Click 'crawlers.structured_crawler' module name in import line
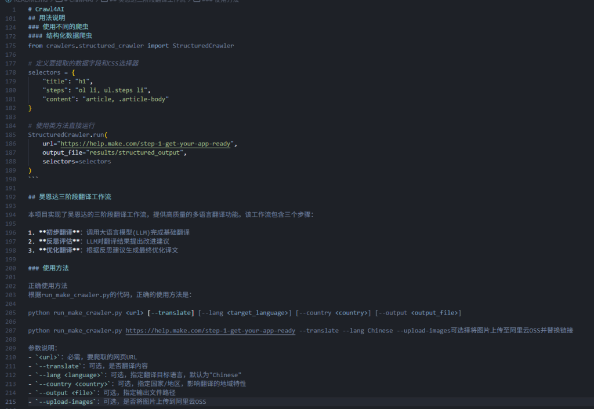 [95, 46]
